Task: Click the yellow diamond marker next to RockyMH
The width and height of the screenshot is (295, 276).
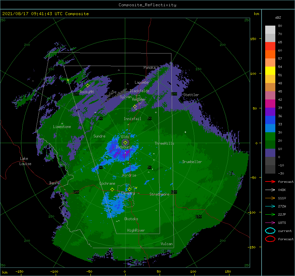Action: (x=88, y=86)
